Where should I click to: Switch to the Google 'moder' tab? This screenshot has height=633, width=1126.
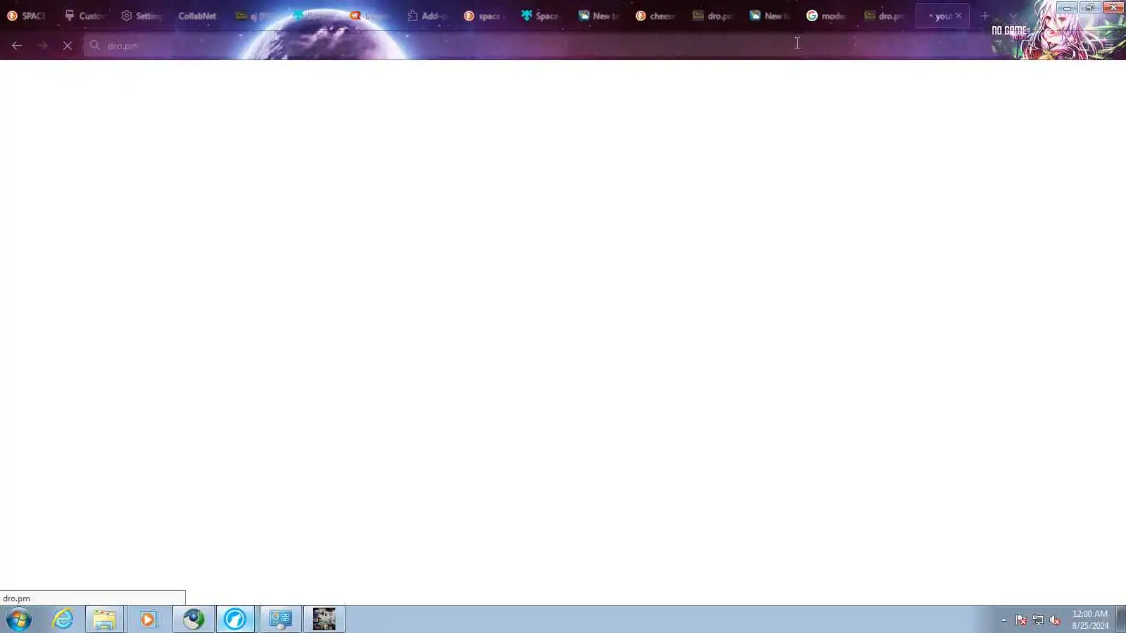click(x=827, y=15)
